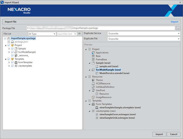
Task: Click the Input filter text field
Action: click(x=65, y=34)
